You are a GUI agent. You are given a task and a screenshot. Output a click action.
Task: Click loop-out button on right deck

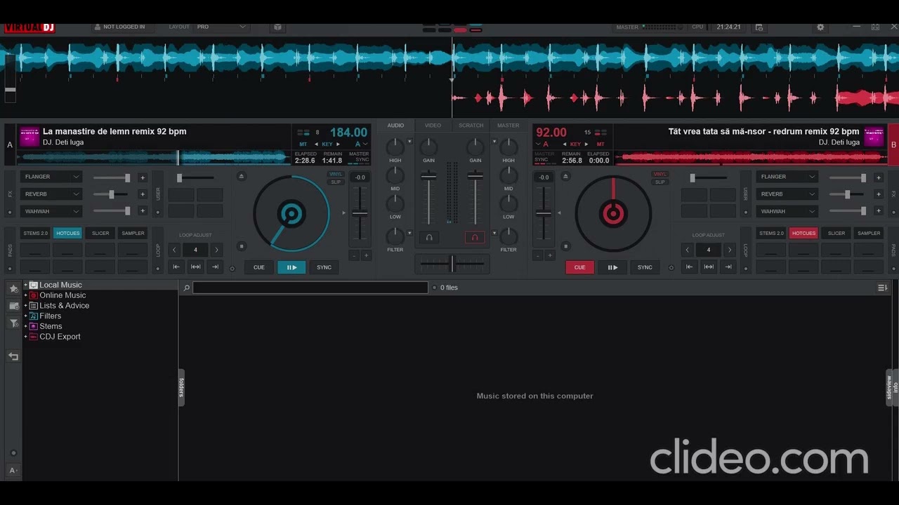click(x=728, y=267)
